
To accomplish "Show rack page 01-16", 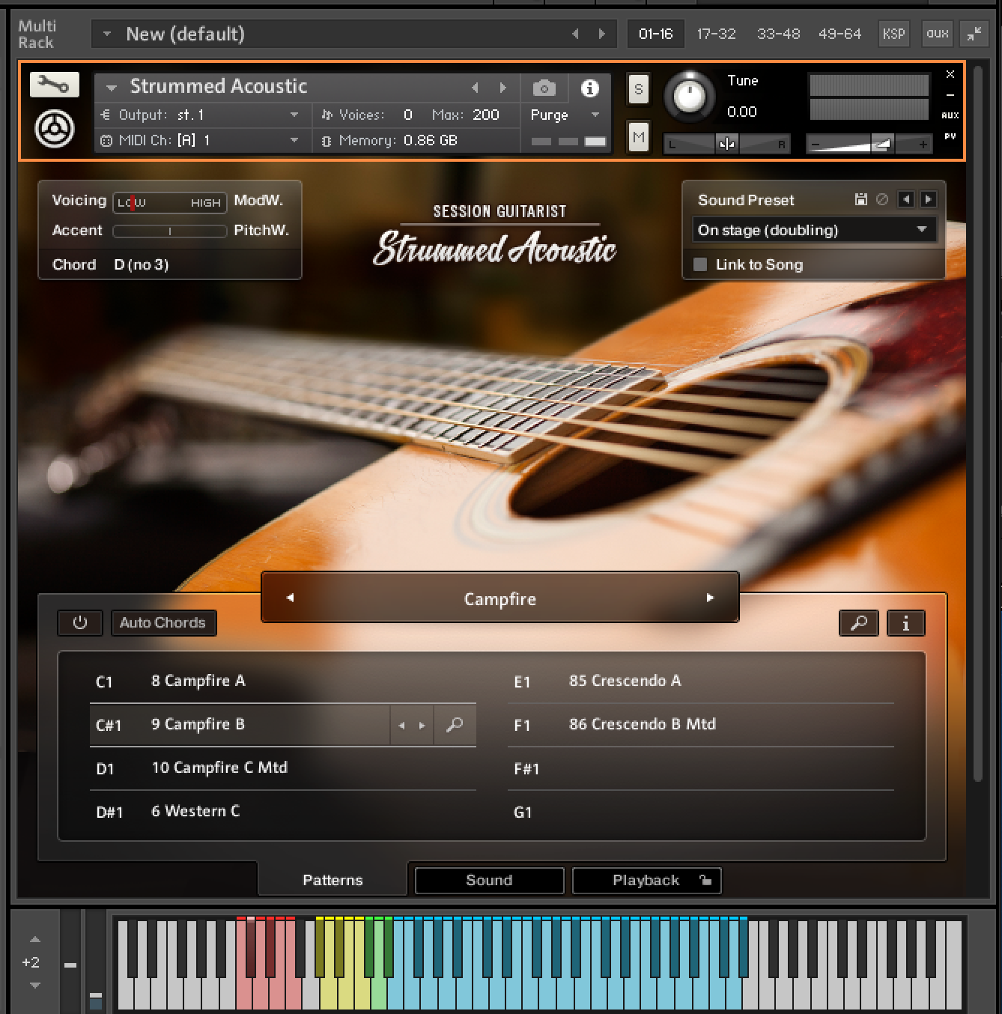I will click(x=656, y=34).
